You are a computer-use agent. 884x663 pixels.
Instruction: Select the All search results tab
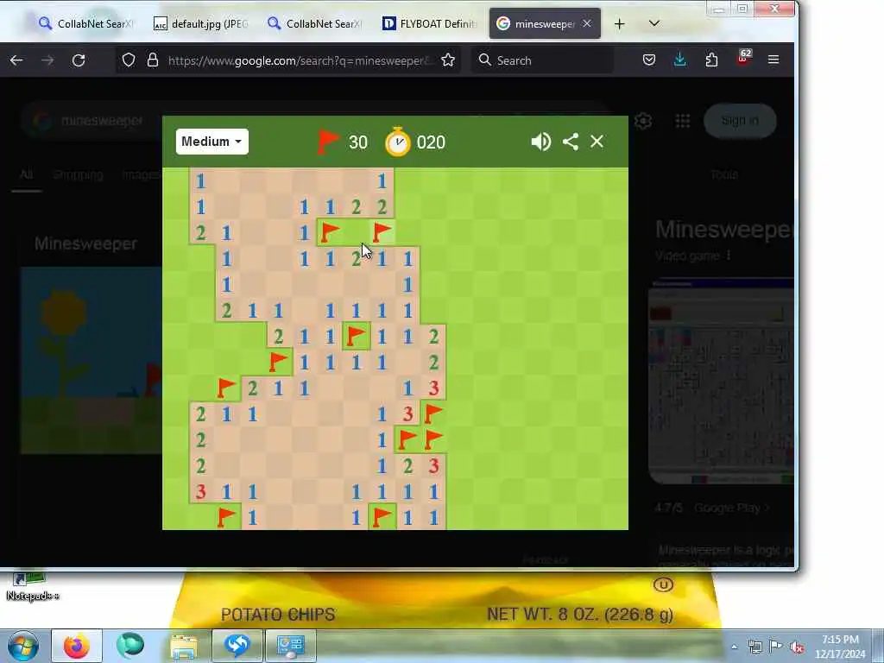(x=26, y=174)
